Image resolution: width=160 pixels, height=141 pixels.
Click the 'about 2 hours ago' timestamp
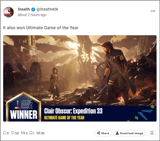tap(32, 15)
